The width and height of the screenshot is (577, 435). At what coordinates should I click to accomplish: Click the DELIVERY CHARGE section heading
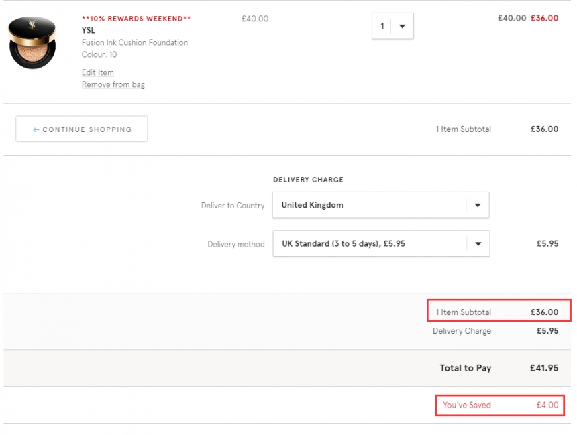point(309,180)
